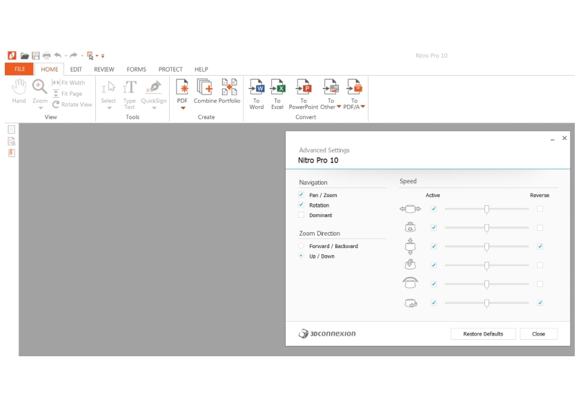Screen dimensions: 581x410
Task: Open the FILE menu
Action: [19, 69]
